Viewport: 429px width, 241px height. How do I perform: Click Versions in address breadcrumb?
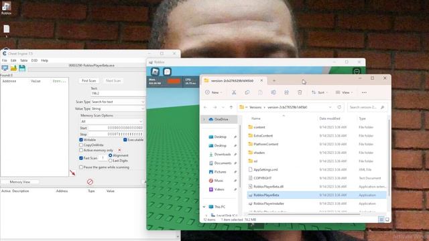tap(255, 107)
